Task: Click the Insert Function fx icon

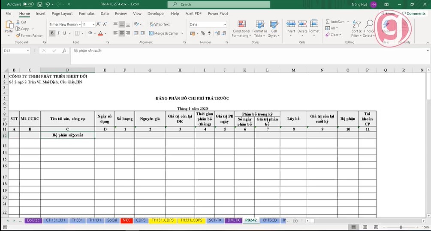Action: [x=64, y=51]
